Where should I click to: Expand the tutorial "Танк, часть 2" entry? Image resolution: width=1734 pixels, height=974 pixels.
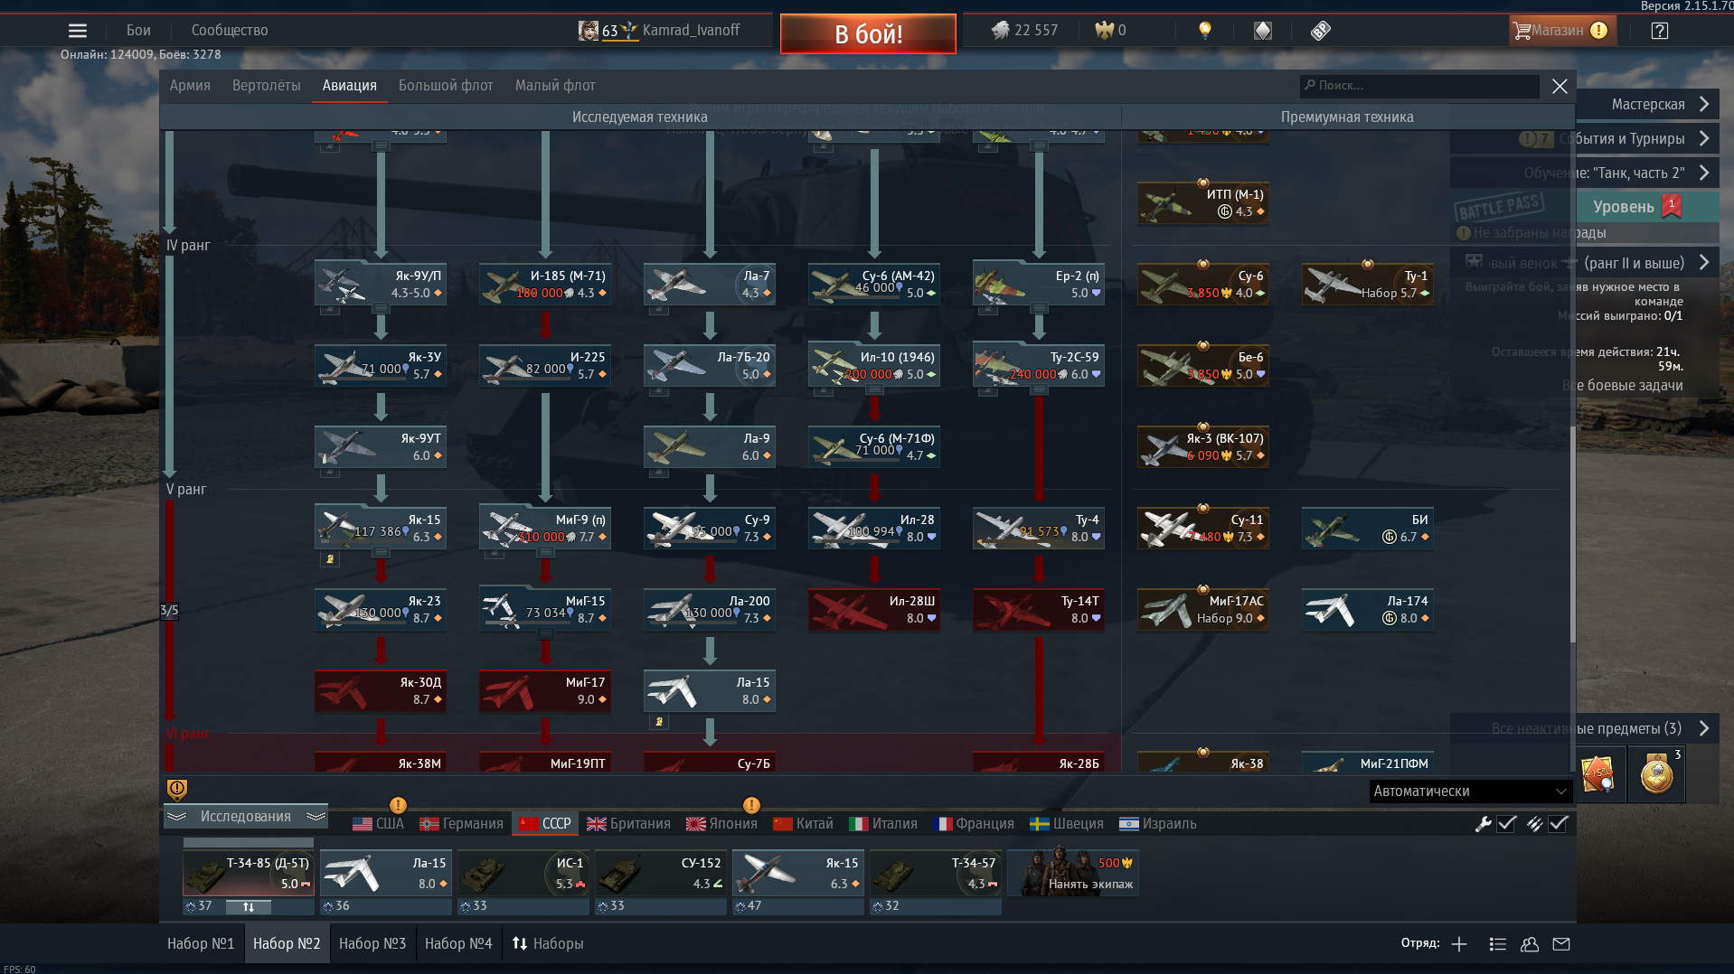1647,173
